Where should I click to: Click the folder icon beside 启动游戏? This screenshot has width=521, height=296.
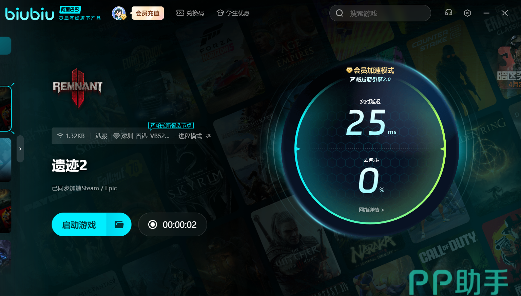[119, 224]
